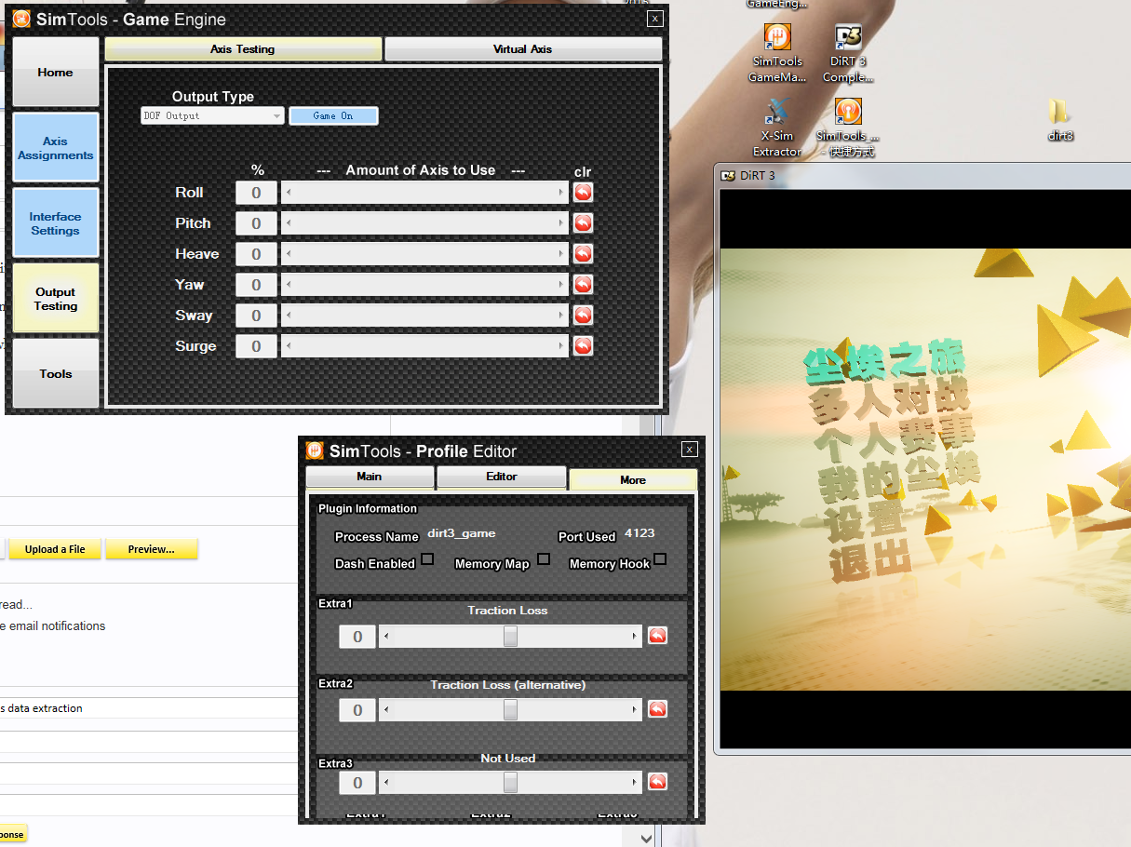Open Editor tab in Profile Editor
The width and height of the screenshot is (1131, 847).
tap(502, 477)
